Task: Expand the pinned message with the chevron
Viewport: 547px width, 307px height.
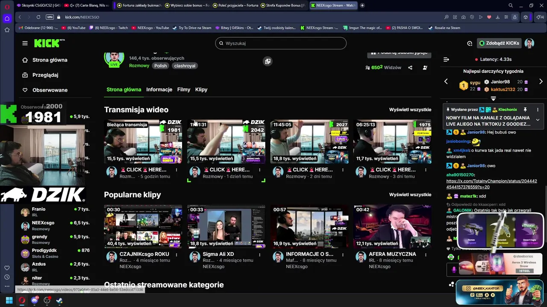Action: (x=538, y=120)
